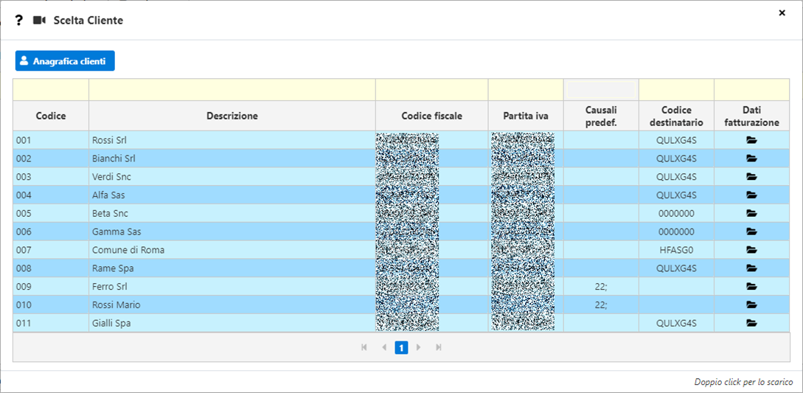Screen dimensions: 803x393
Task: Open the help question mark icon
Action: 19,21
